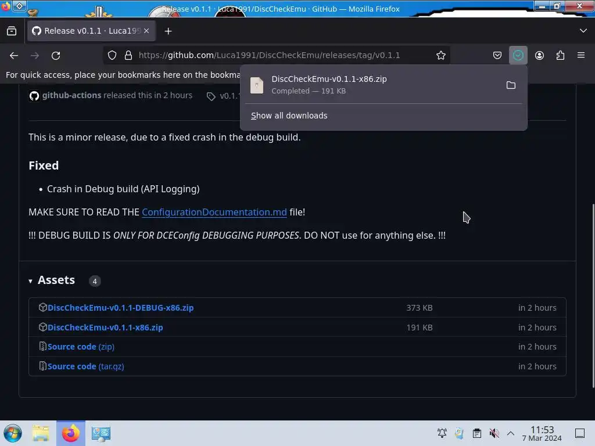Download Source code (zip)
Image resolution: width=595 pixels, height=446 pixels.
(81, 347)
